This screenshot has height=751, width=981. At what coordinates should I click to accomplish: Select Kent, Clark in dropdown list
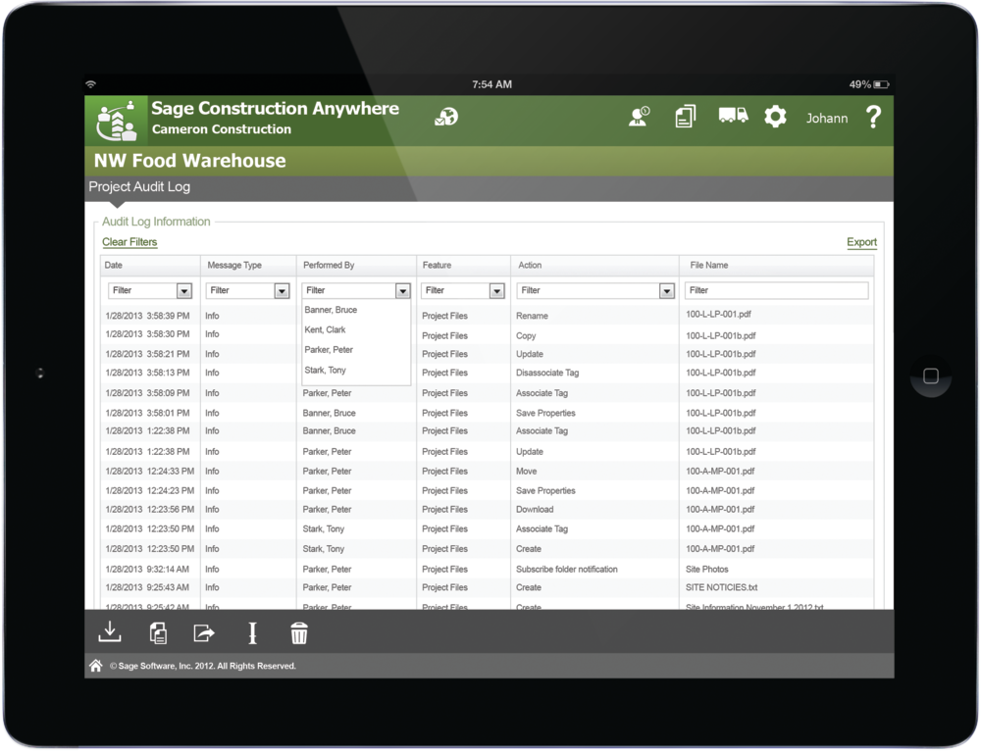(x=325, y=329)
